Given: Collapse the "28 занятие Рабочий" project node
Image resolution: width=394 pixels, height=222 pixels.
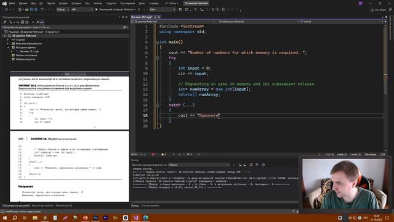Looking at the screenshot, I should pyautogui.click(x=4, y=36).
